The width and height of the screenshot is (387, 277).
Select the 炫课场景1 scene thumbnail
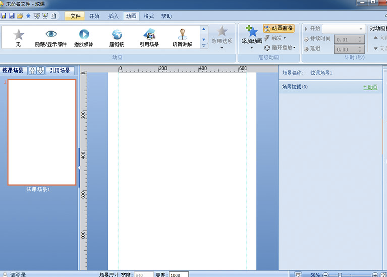click(42, 132)
